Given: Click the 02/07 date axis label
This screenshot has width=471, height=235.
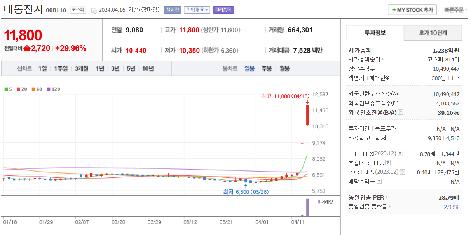Looking at the screenshot, I should [82, 222].
